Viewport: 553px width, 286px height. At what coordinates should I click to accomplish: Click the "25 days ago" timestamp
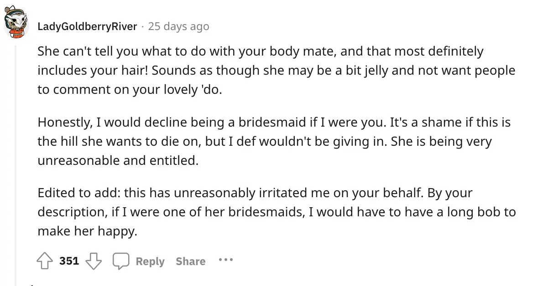[x=178, y=26]
